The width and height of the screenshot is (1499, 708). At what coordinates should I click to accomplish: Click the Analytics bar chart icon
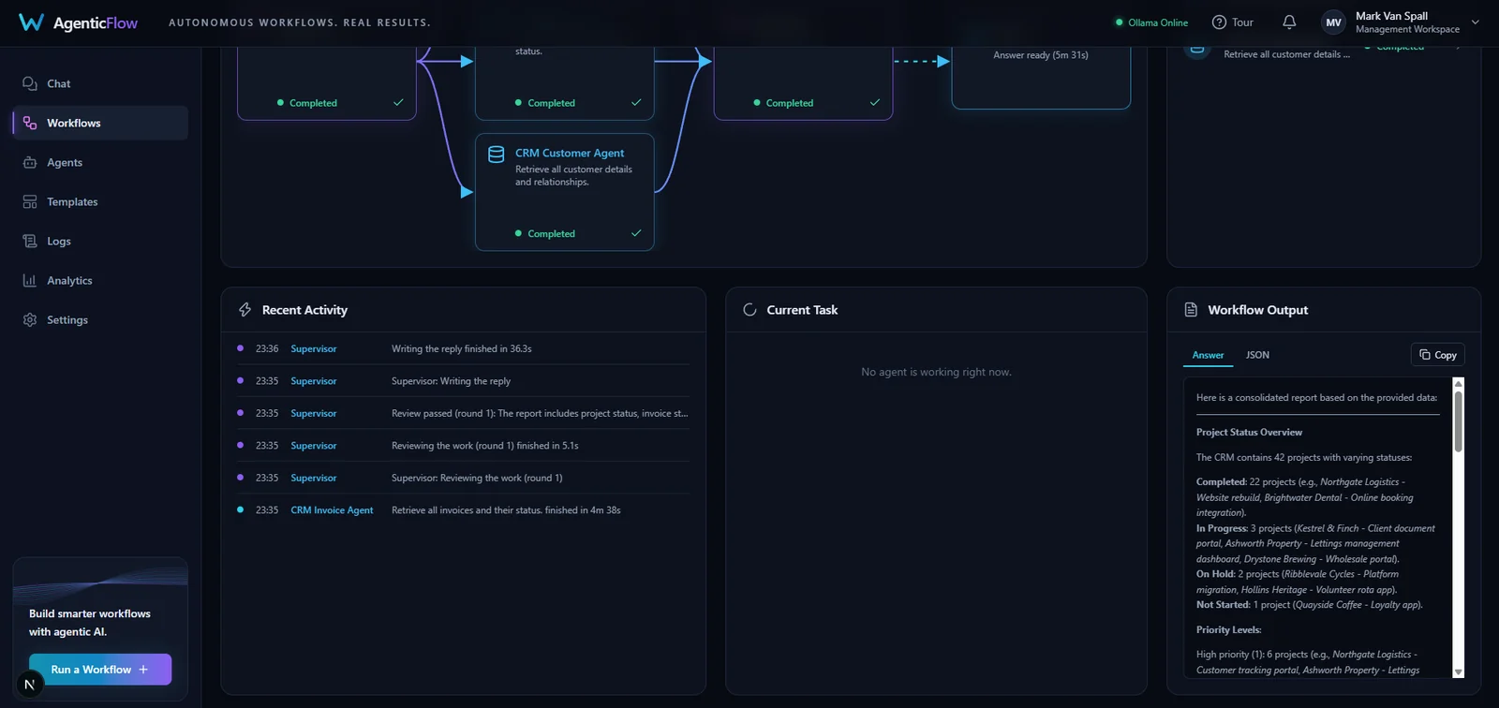(x=30, y=280)
